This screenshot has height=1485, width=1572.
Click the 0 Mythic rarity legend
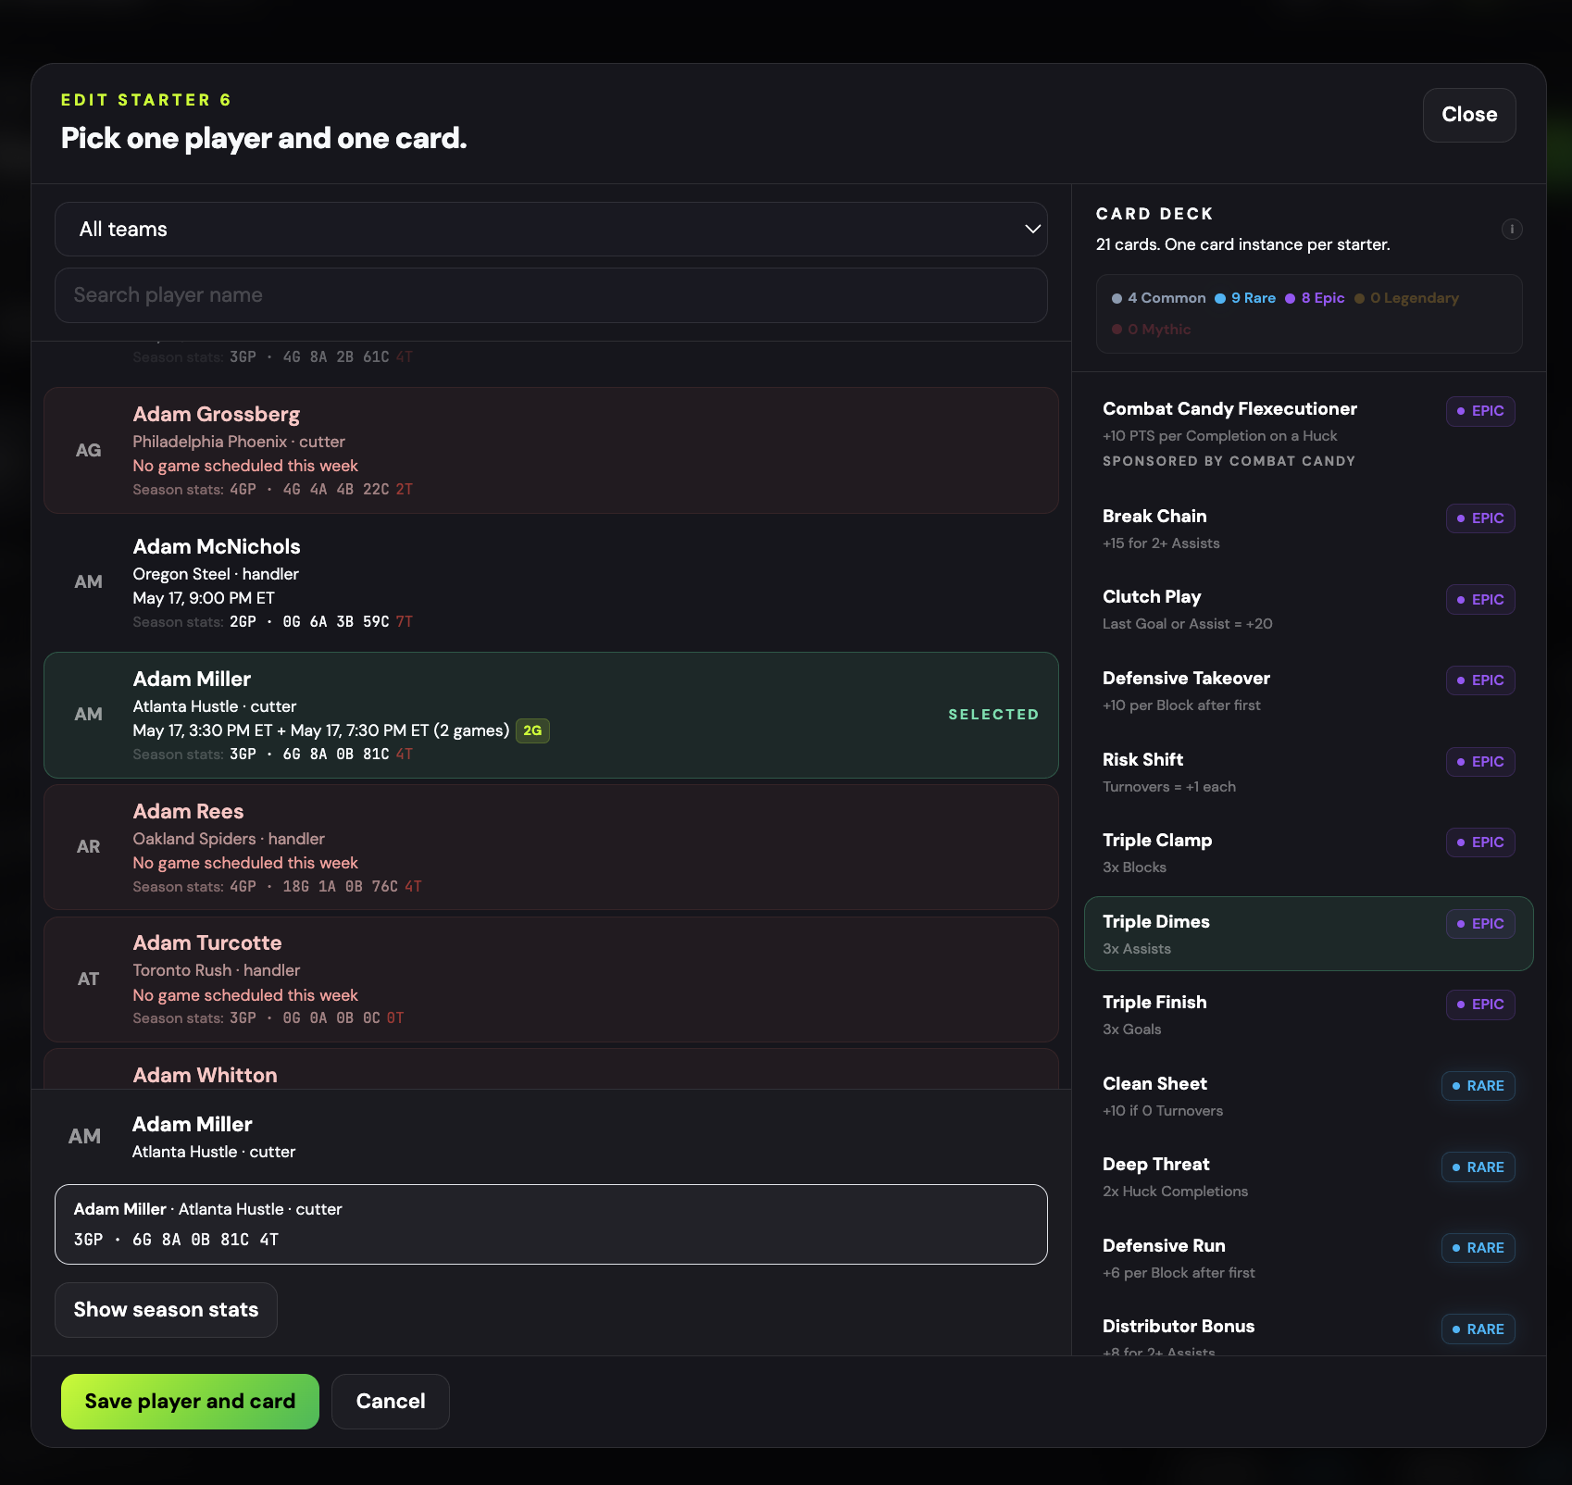tap(1152, 330)
